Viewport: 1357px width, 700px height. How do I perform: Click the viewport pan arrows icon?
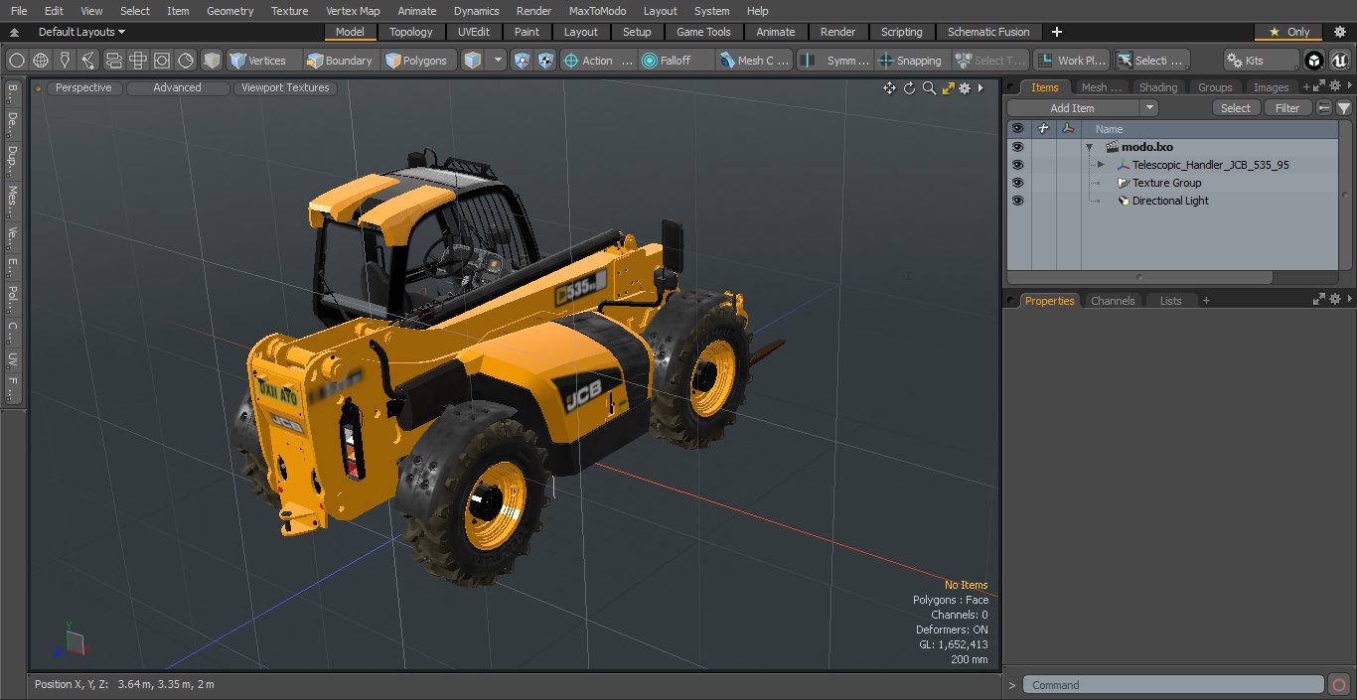(x=889, y=88)
